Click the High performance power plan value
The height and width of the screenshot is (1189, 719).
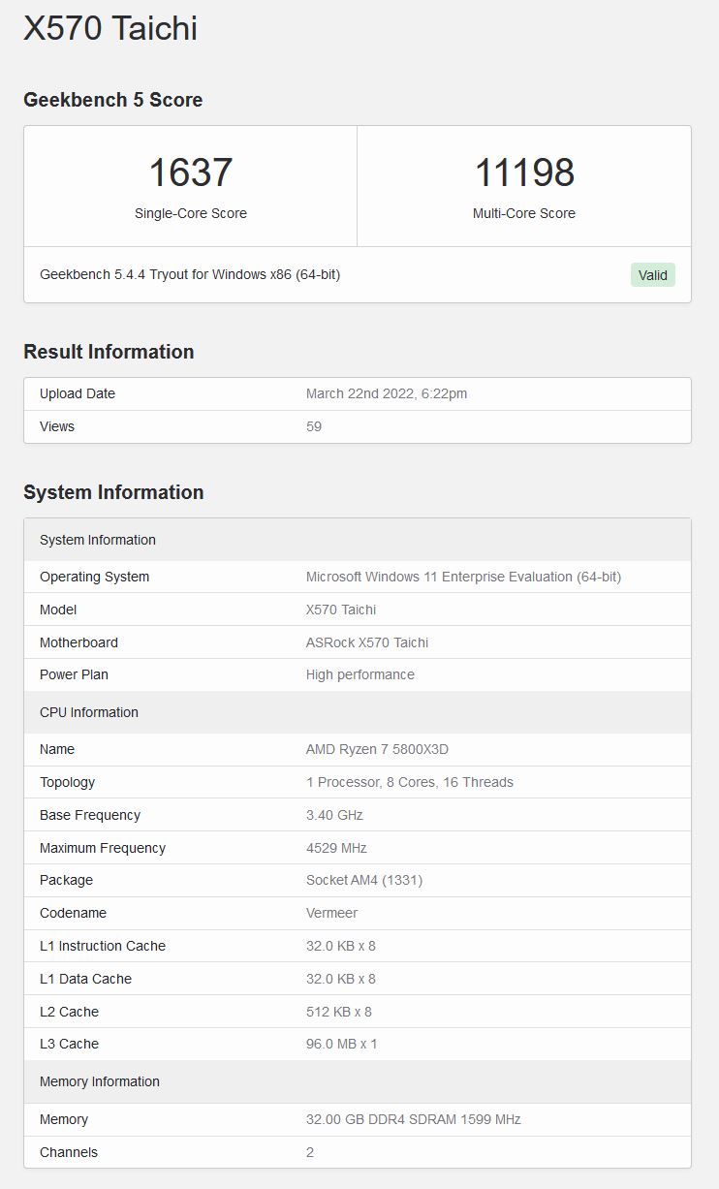359,674
